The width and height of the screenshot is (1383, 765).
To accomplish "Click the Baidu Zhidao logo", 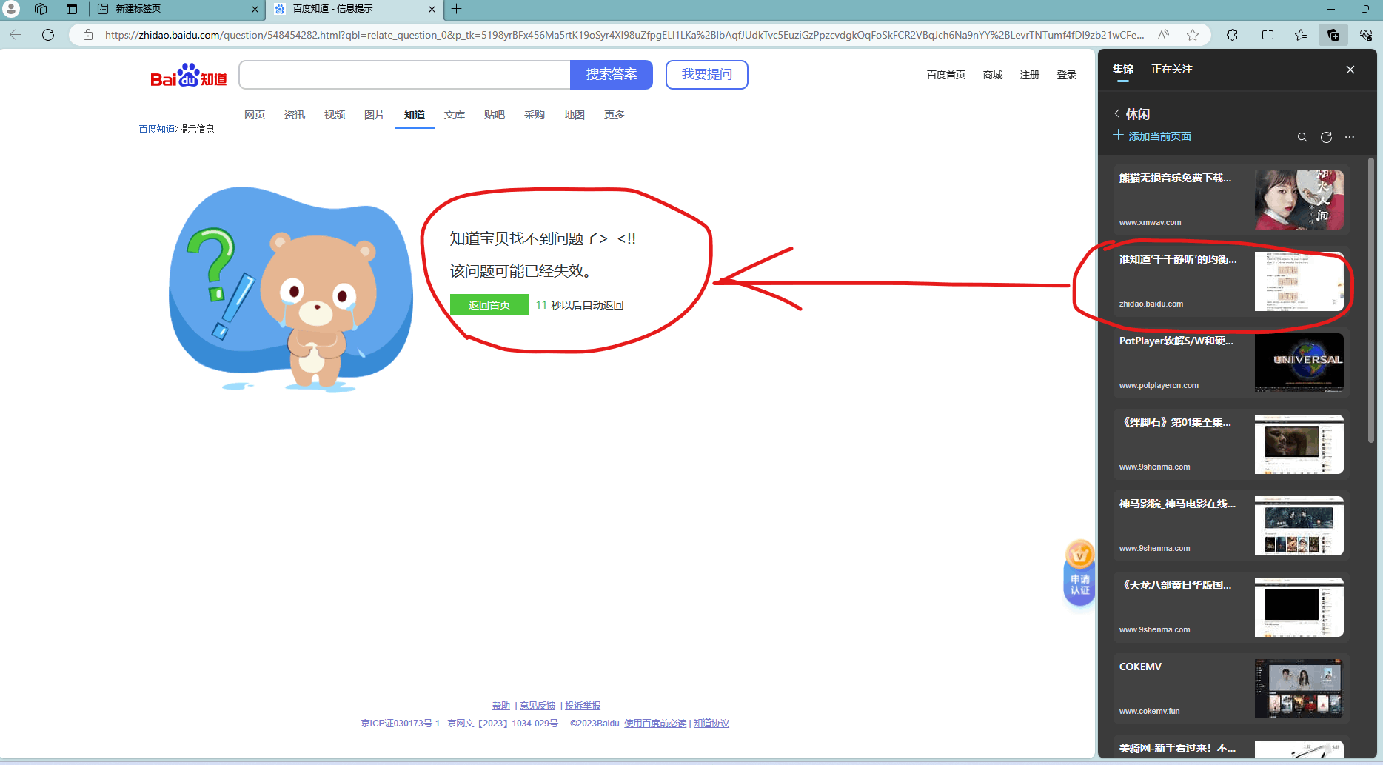I will pos(189,75).
